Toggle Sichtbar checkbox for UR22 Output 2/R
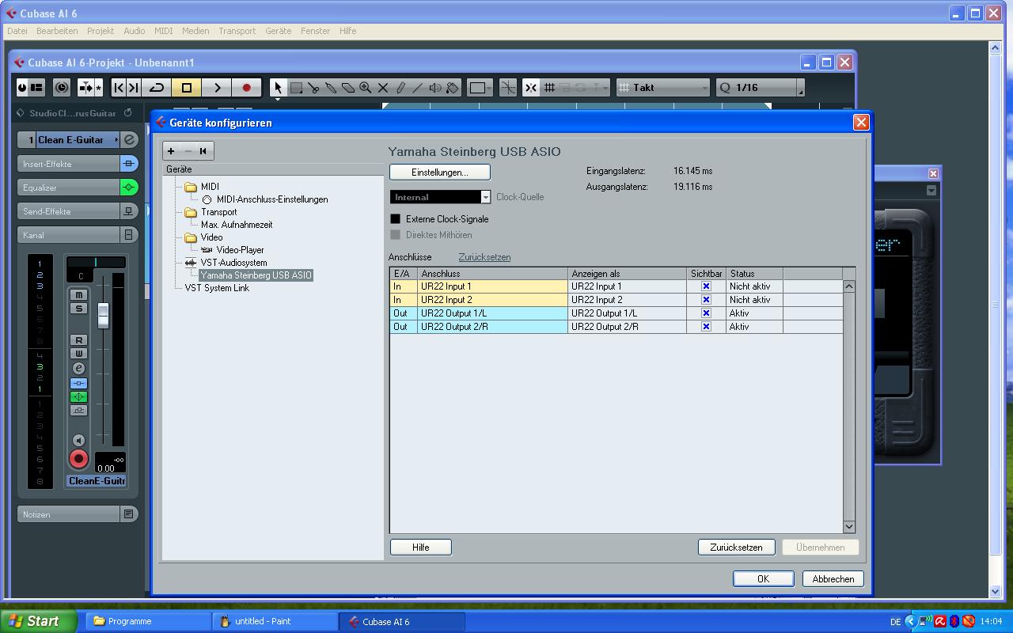Viewport: 1013px width, 633px height. (x=706, y=327)
